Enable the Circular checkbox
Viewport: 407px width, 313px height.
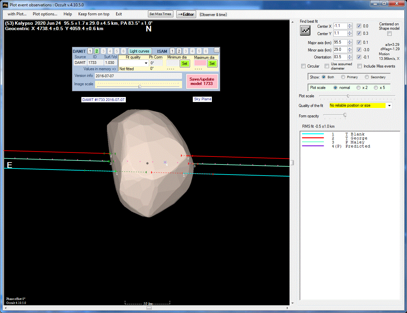tap(304, 66)
